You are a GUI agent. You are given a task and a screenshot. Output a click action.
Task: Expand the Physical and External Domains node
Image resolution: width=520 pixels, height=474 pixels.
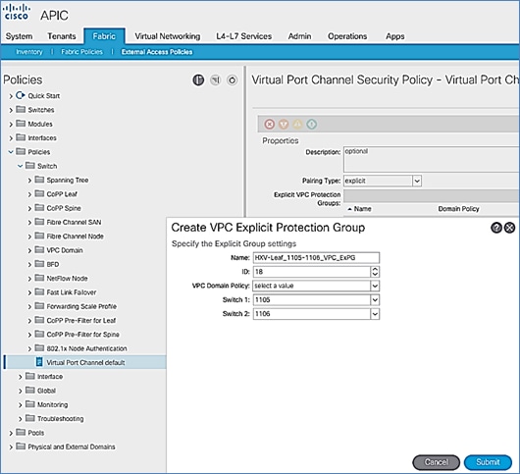coord(11,448)
